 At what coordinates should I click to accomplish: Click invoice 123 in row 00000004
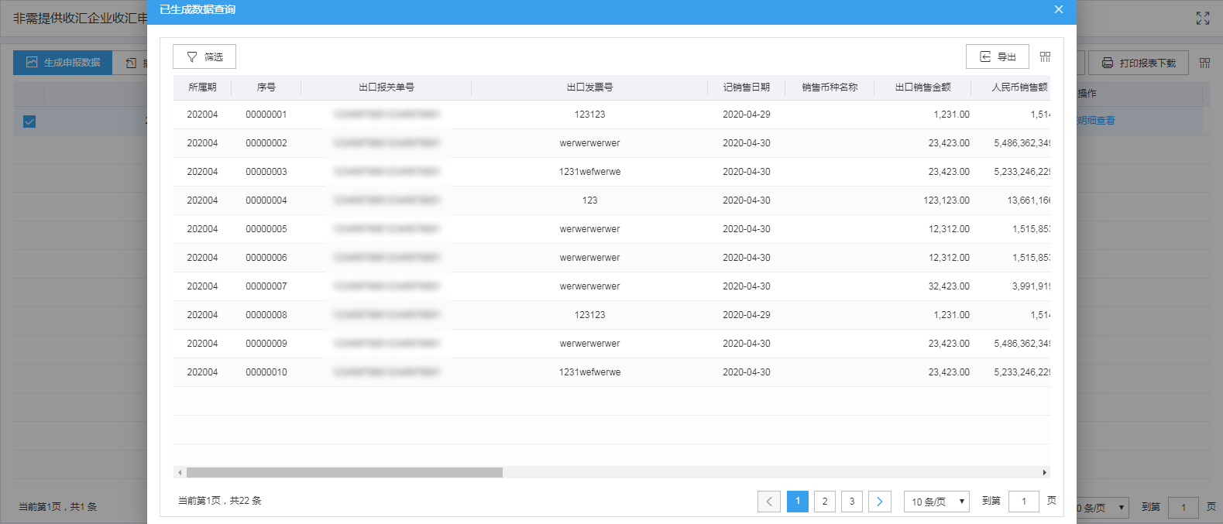click(589, 200)
